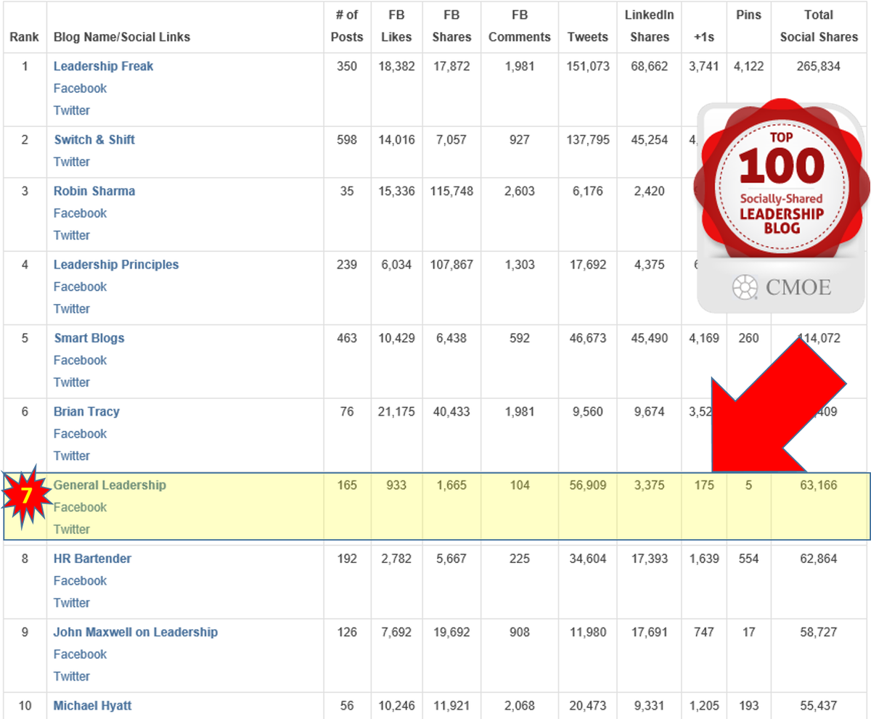Open Twitter link under Robin Sharma
Screen dimensions: 871x719
click(72, 235)
